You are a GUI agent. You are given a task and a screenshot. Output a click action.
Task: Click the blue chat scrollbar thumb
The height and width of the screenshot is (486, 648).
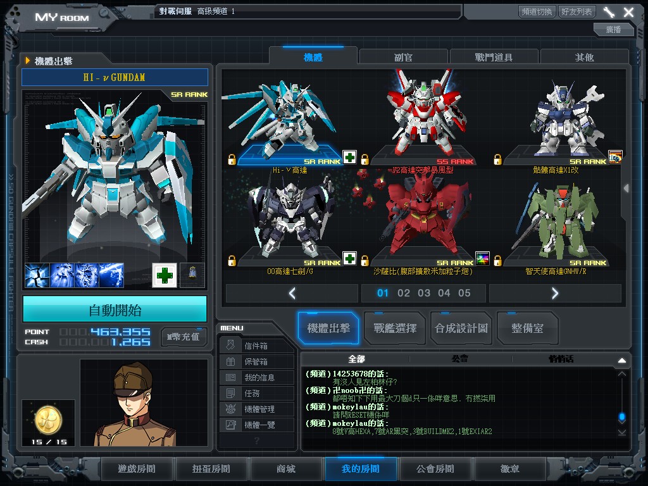(621, 416)
